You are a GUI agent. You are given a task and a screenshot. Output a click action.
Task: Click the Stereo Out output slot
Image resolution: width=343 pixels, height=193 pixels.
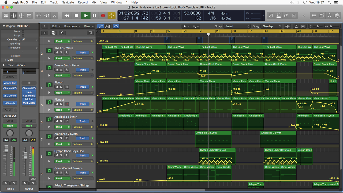pyautogui.click(x=10, y=116)
